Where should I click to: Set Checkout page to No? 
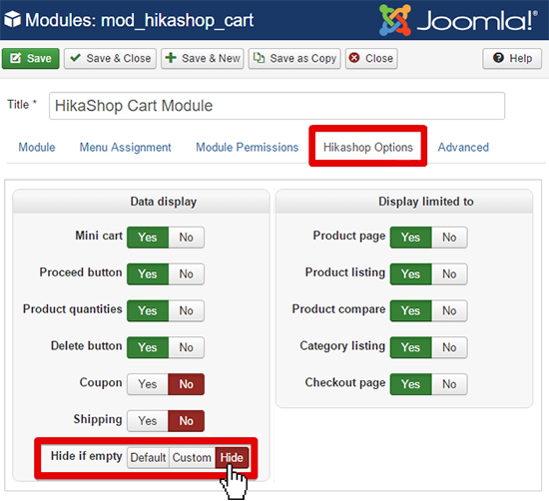[x=449, y=384]
